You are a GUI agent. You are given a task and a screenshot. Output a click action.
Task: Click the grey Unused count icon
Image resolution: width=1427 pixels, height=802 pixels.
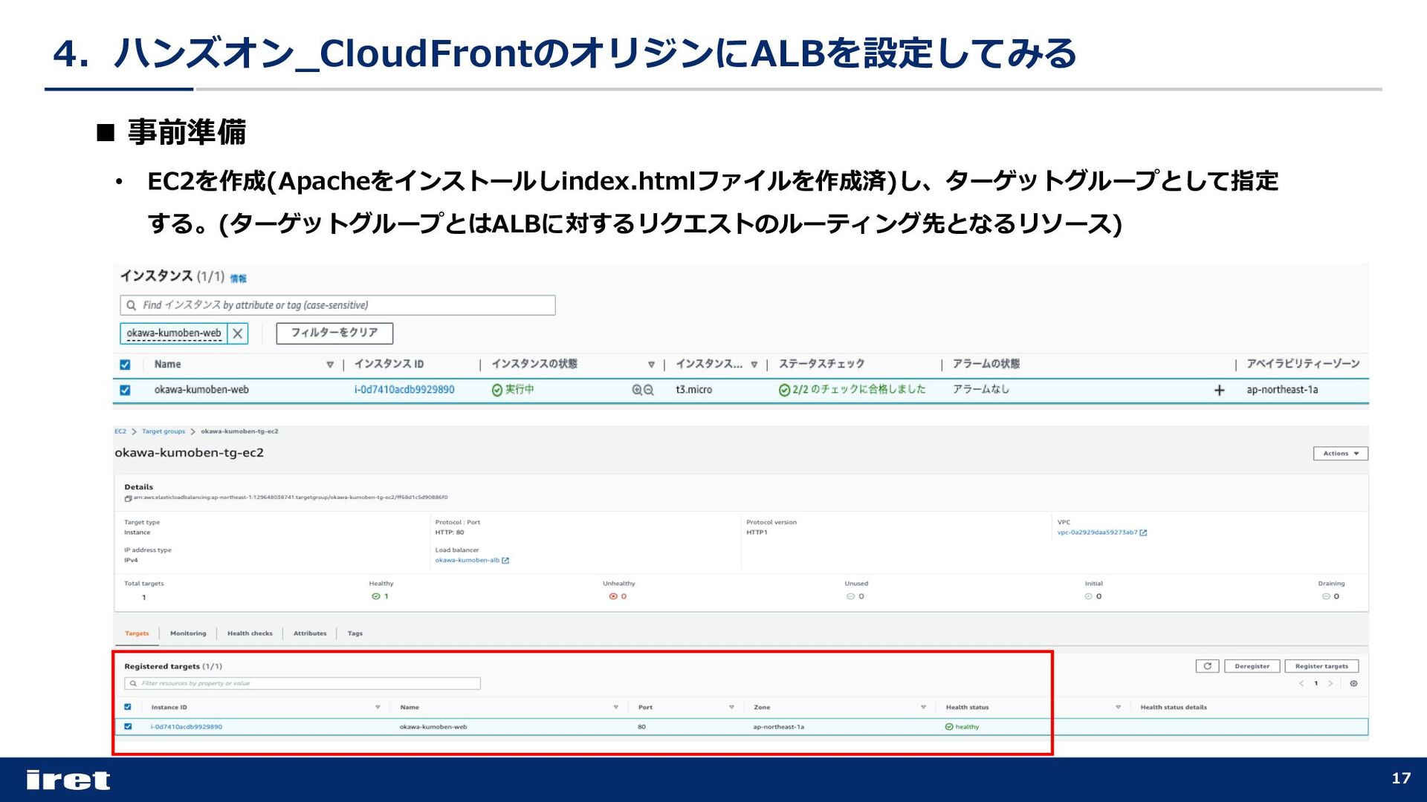pyautogui.click(x=850, y=596)
